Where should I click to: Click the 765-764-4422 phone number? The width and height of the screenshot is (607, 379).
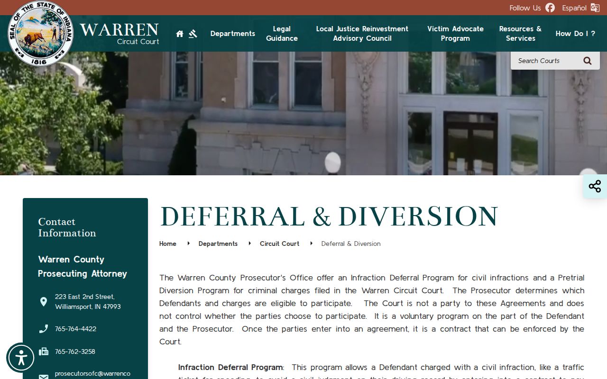75,329
